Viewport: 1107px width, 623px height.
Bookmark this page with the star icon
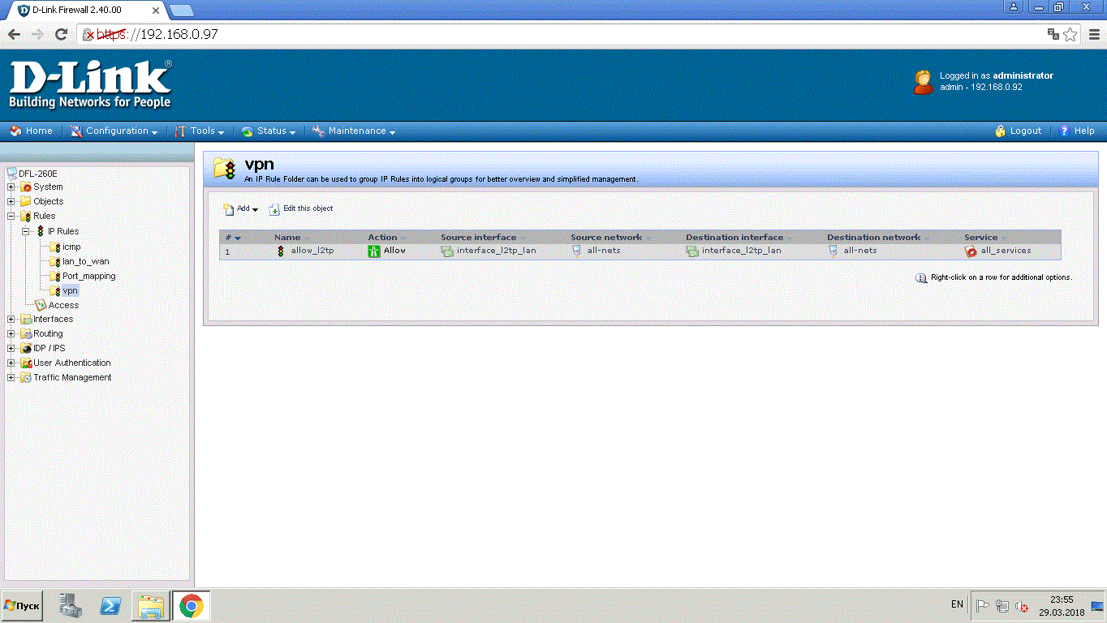point(1070,34)
